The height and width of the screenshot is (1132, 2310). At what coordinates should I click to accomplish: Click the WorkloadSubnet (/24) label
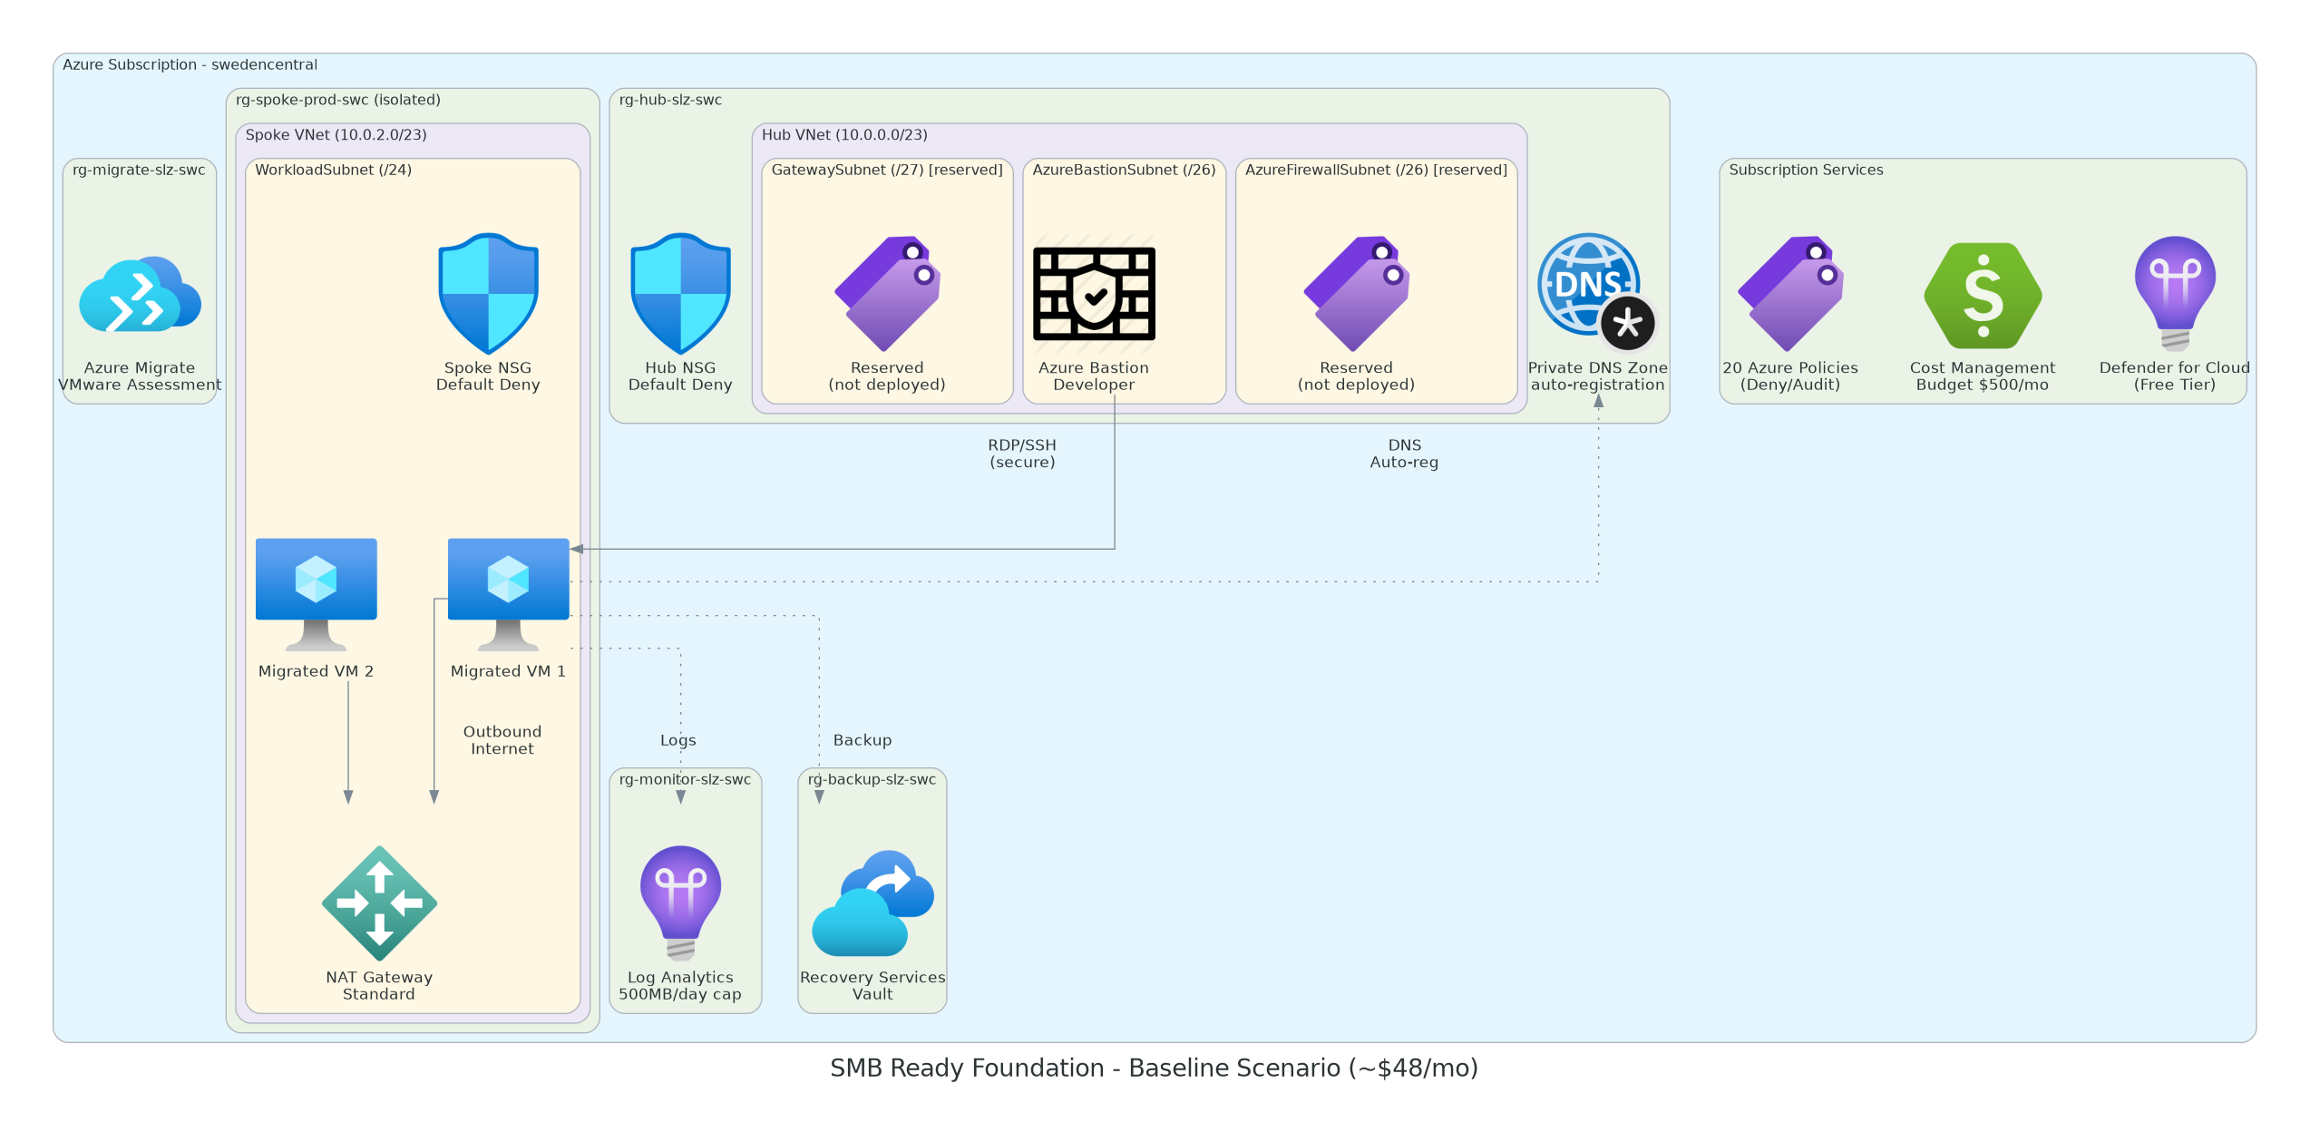332,169
